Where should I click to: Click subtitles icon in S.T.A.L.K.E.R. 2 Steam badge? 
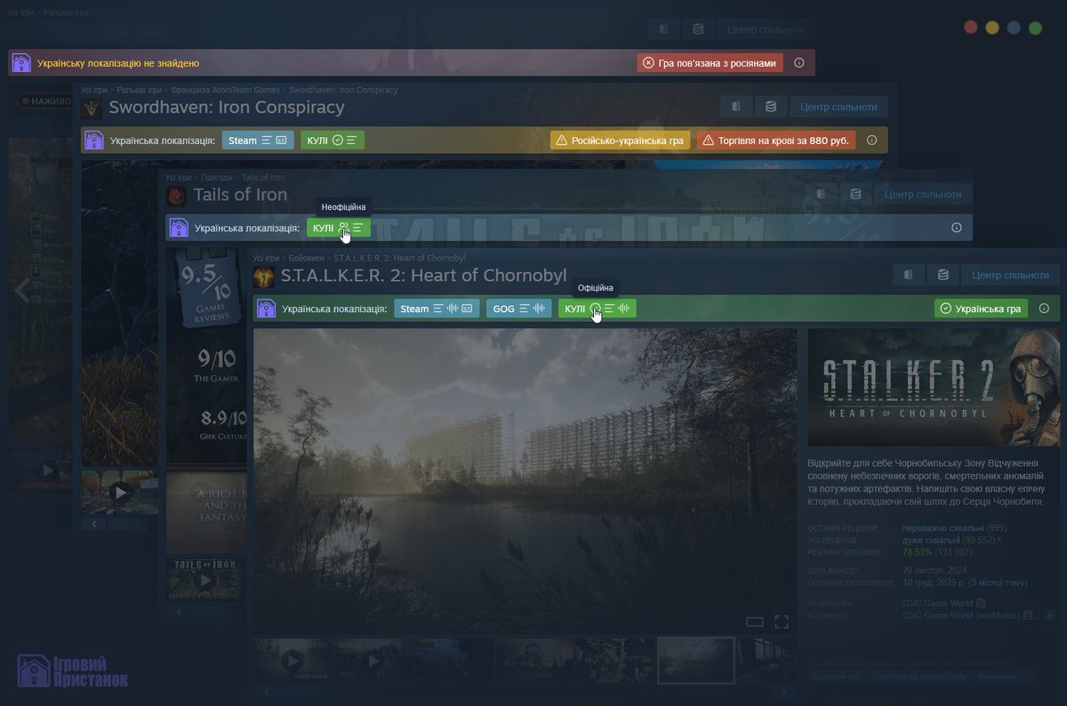coord(467,309)
